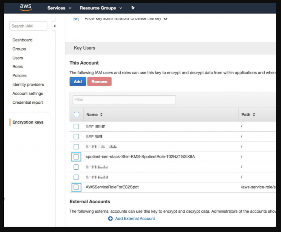Sort the list by Name column arrows
This screenshot has width=281, height=232.
click(101, 115)
